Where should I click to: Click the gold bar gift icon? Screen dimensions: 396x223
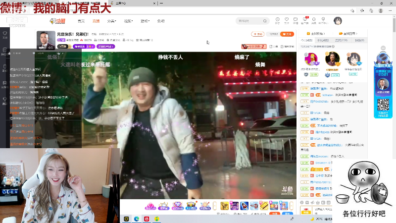pyautogui.click(x=264, y=206)
